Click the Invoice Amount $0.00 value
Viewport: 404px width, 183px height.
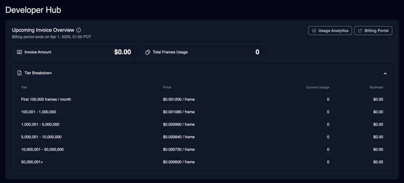[123, 52]
